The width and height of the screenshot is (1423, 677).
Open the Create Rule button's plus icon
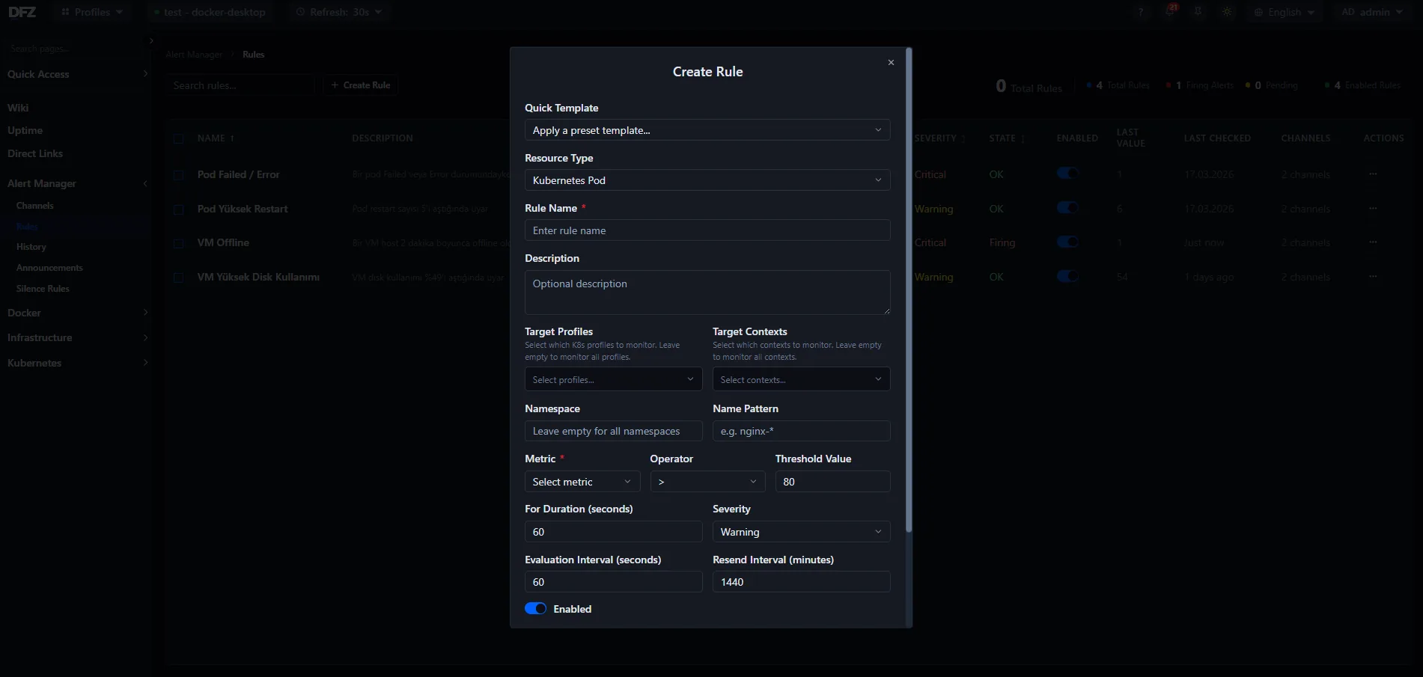pyautogui.click(x=335, y=85)
